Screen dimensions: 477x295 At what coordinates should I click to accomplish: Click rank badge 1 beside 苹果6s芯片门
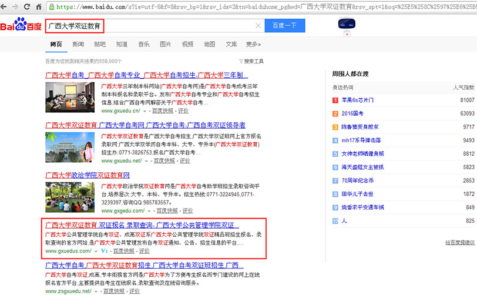[x=335, y=100]
